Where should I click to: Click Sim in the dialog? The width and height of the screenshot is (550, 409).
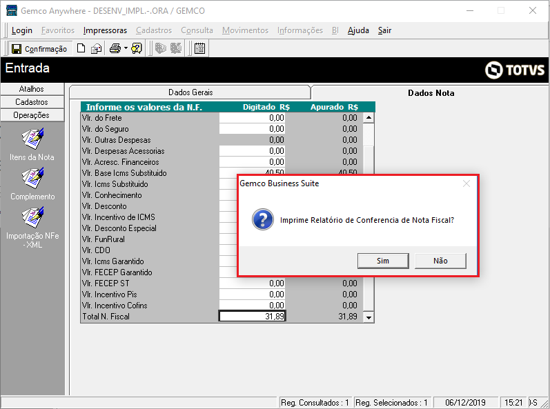[x=383, y=261]
